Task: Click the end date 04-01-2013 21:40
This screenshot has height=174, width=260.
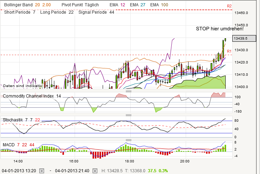Action: (72, 171)
